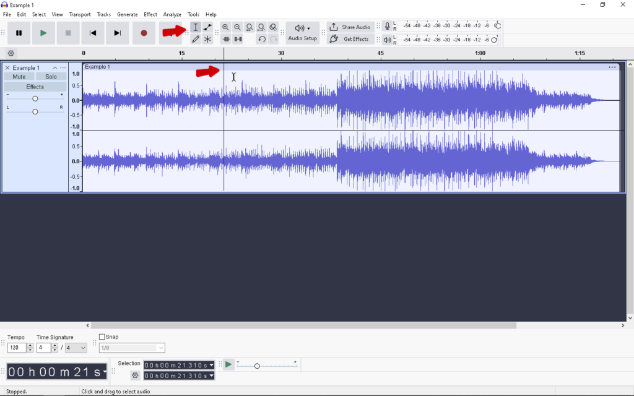This screenshot has height=396, width=634.
Task: Collapse the Example 1 track
Action: [x=54, y=68]
